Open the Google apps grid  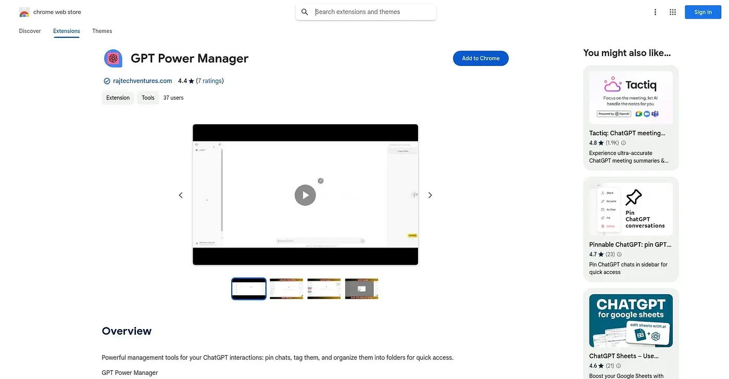tap(673, 12)
